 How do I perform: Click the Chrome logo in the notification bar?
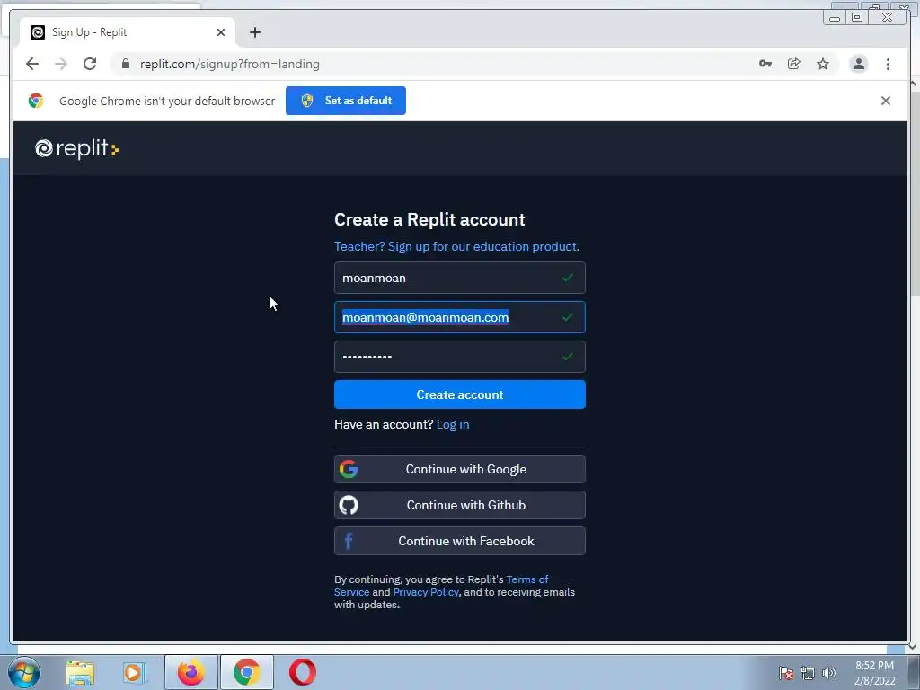tap(36, 101)
